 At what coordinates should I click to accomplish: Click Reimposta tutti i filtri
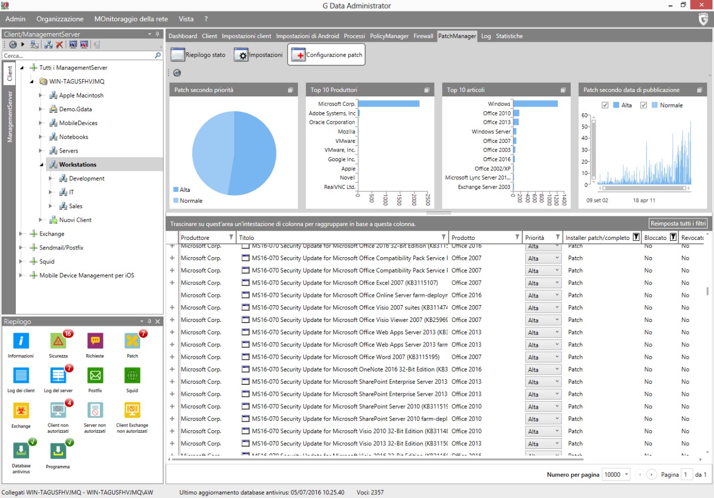coord(678,223)
